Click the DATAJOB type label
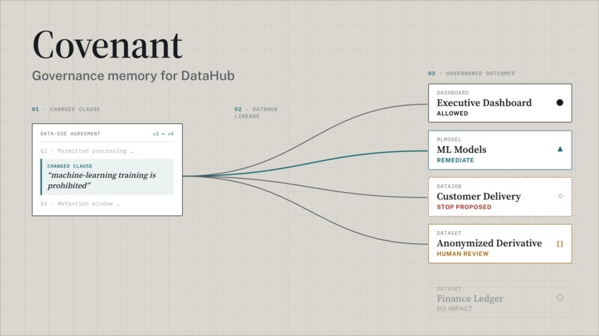Image resolution: width=599 pixels, height=336 pixels. click(449, 186)
